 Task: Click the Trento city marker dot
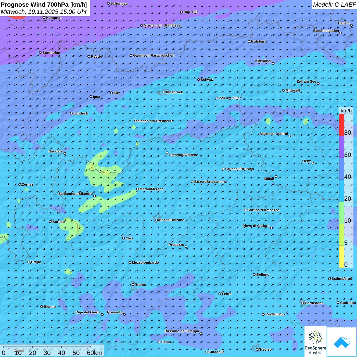[133, 285]
